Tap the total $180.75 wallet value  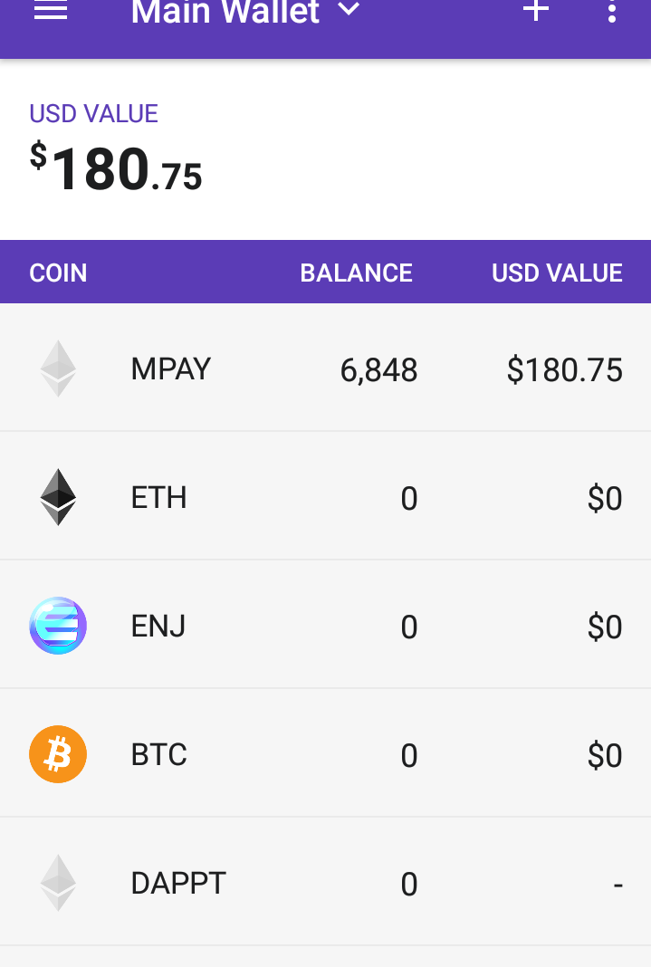pos(116,168)
